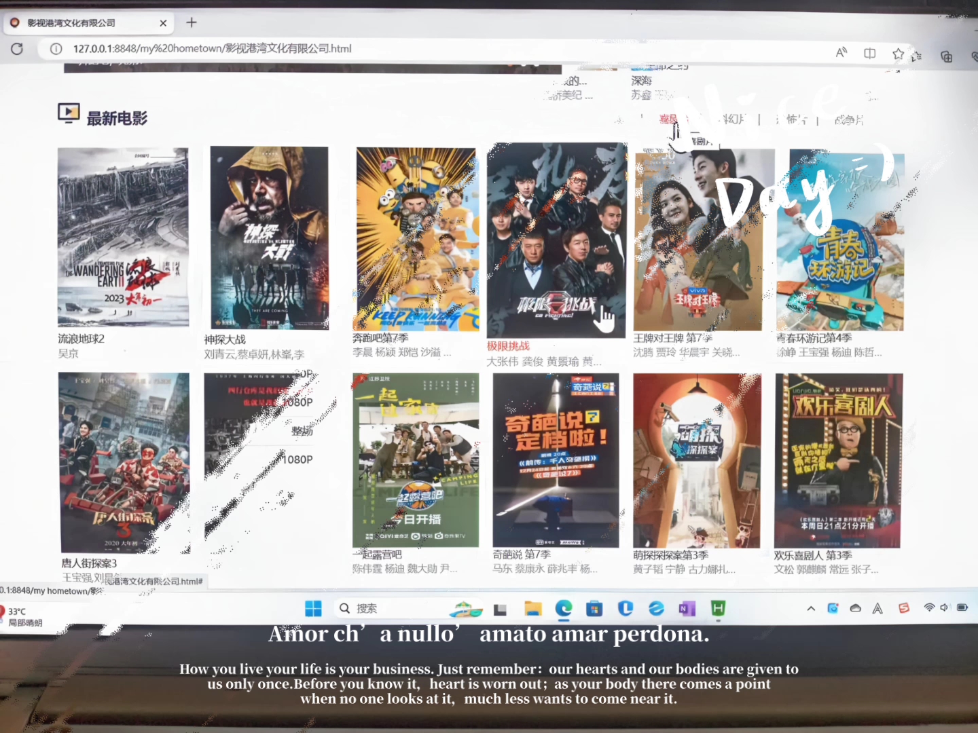Click the 奇葩说 第7季 title link
The height and width of the screenshot is (733, 978).
point(522,555)
